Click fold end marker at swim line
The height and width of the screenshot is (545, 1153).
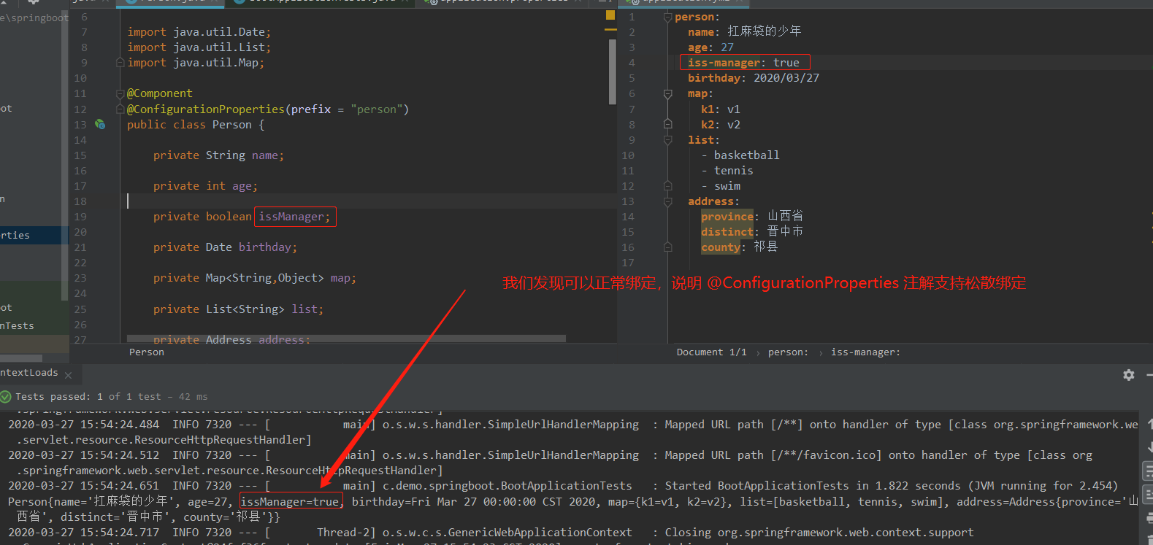click(x=667, y=186)
